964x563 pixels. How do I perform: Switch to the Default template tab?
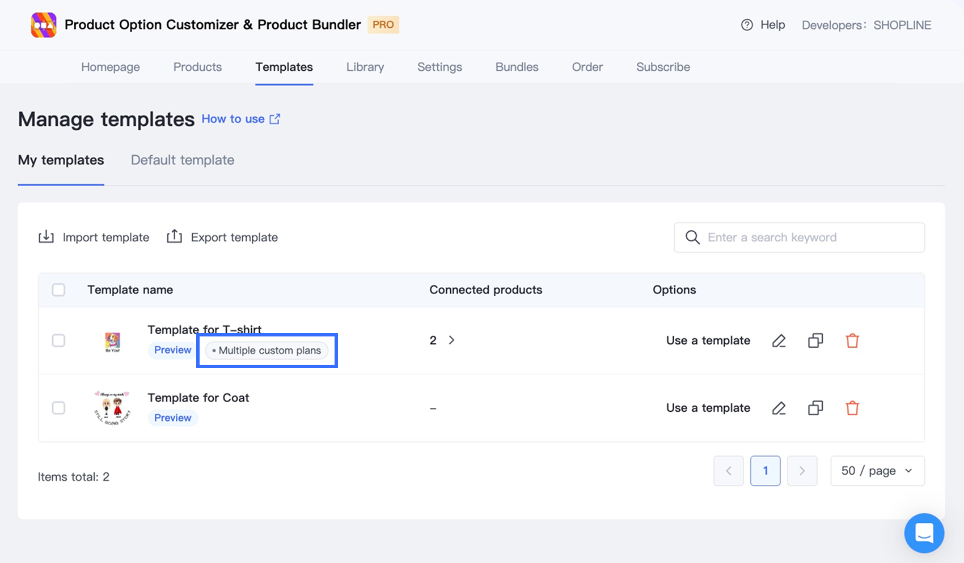coord(183,160)
